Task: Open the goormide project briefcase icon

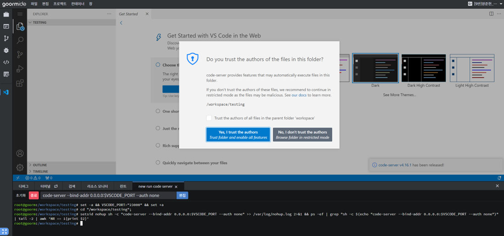Action: point(6,15)
